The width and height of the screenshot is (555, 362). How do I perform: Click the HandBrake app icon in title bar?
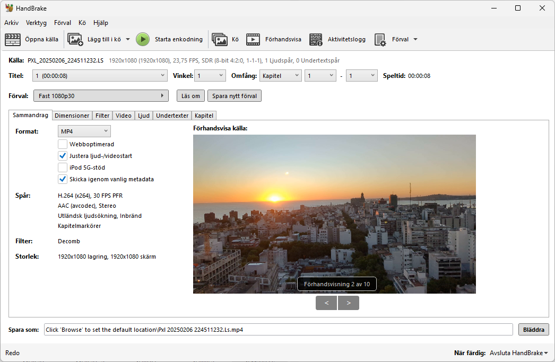[9, 8]
